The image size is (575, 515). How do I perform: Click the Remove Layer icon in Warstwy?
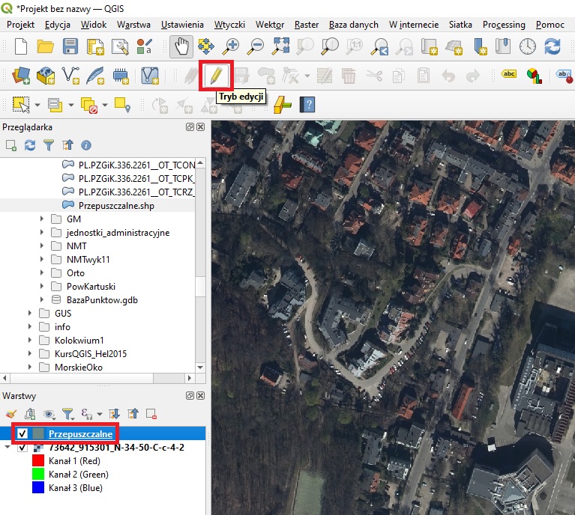151,413
